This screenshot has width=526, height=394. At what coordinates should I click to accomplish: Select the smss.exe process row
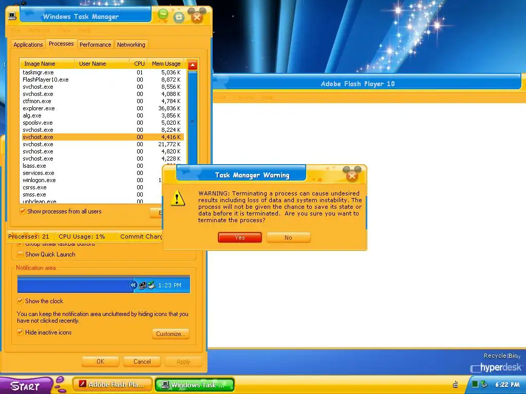91,194
